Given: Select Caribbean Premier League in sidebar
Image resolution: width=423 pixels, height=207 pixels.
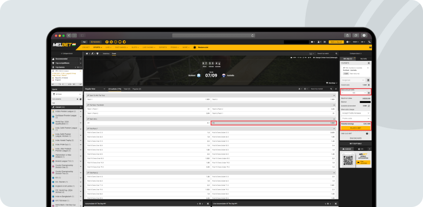Looking at the screenshot, I should coord(67,116).
